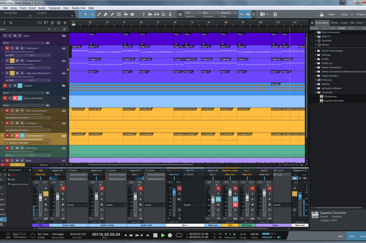Unmute the Midi Bass track
Screen dimensions: 366x243
(x=7, y=148)
